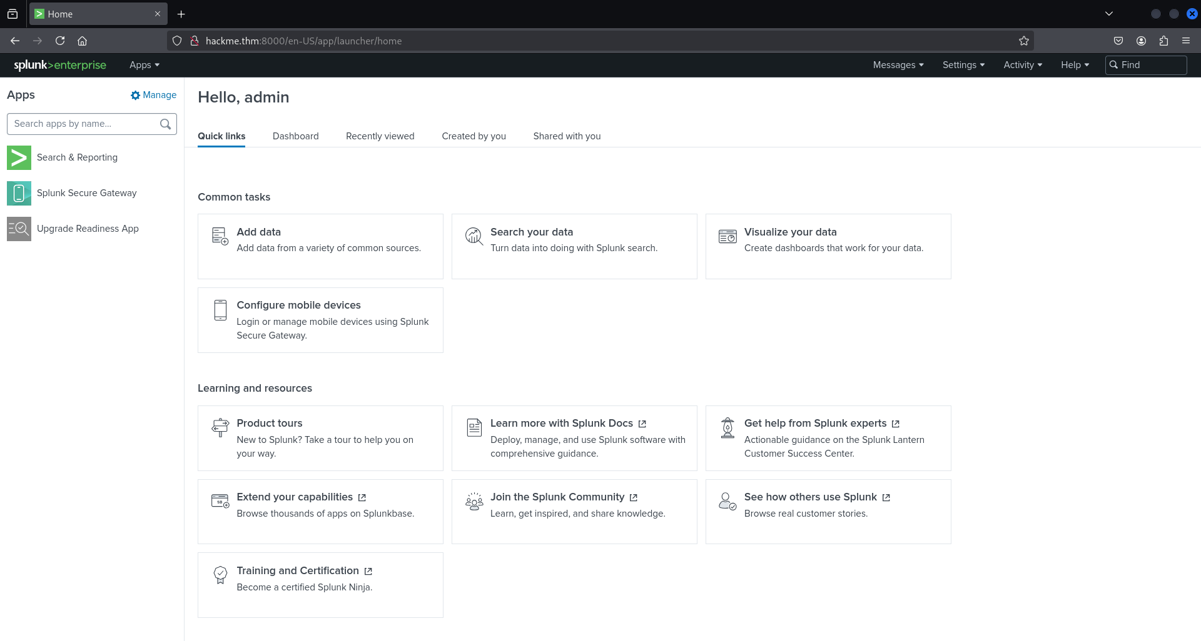Click the Visualize your data icon

pos(727,236)
